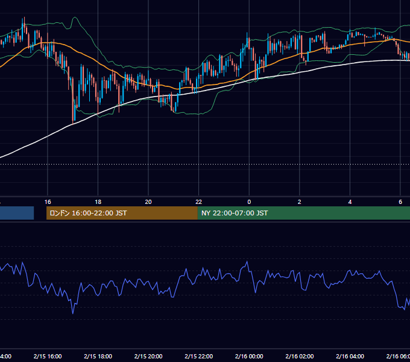This screenshot has width=410, height=362.
Task: Select the blue session bar before ロンドン
Action: (x=17, y=213)
